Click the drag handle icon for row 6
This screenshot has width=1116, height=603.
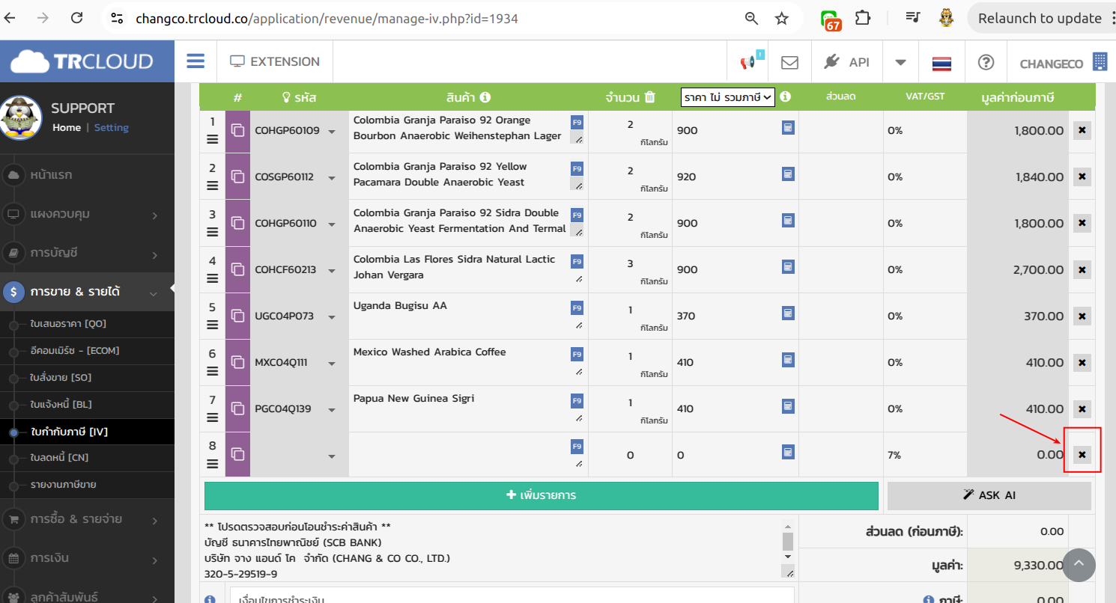(x=212, y=371)
